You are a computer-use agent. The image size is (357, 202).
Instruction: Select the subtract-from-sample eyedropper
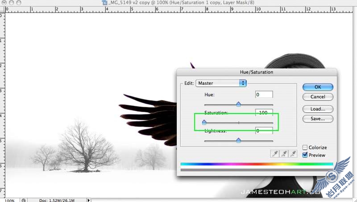(293, 154)
